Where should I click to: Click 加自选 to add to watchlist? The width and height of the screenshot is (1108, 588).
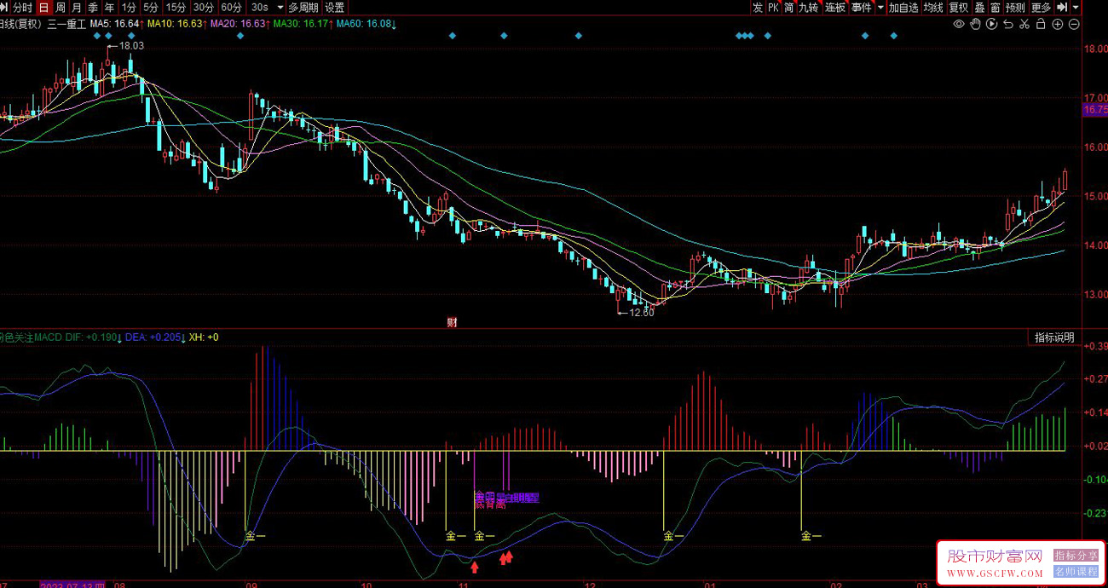(903, 8)
